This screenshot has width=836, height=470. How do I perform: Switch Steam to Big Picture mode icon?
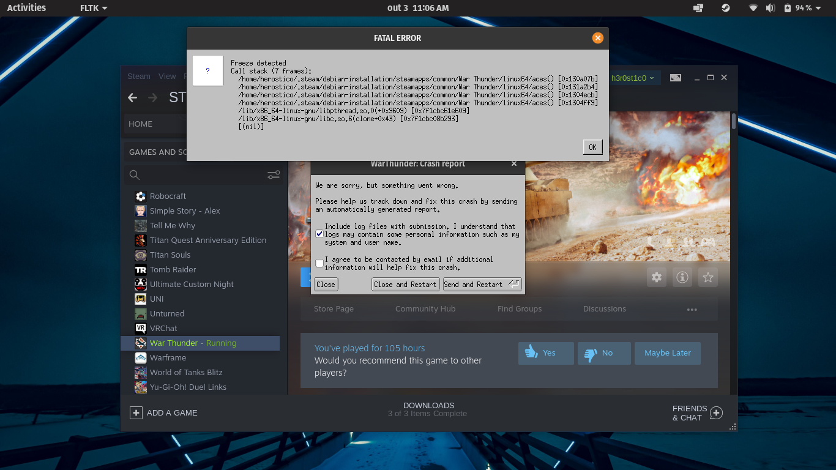(676, 78)
